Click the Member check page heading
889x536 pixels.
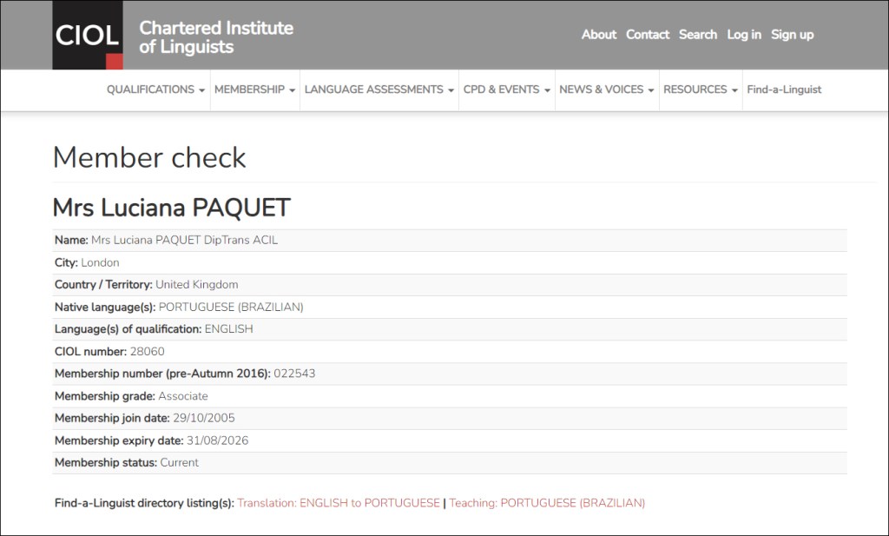coord(149,157)
